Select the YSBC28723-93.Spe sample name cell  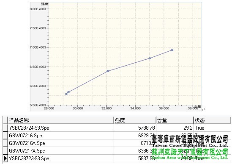[x=61, y=158]
